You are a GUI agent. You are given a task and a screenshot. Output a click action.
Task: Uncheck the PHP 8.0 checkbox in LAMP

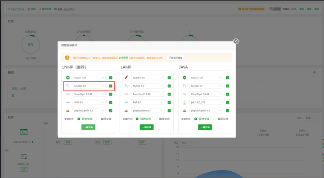pyautogui.click(x=169, y=103)
